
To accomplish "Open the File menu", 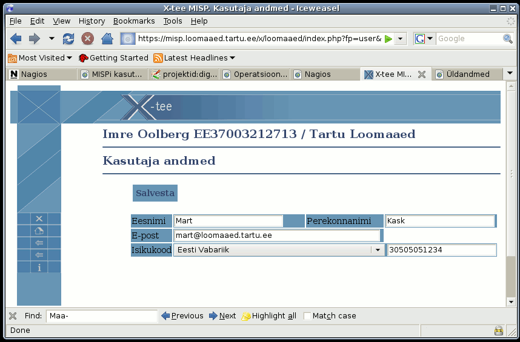I will click(16, 21).
